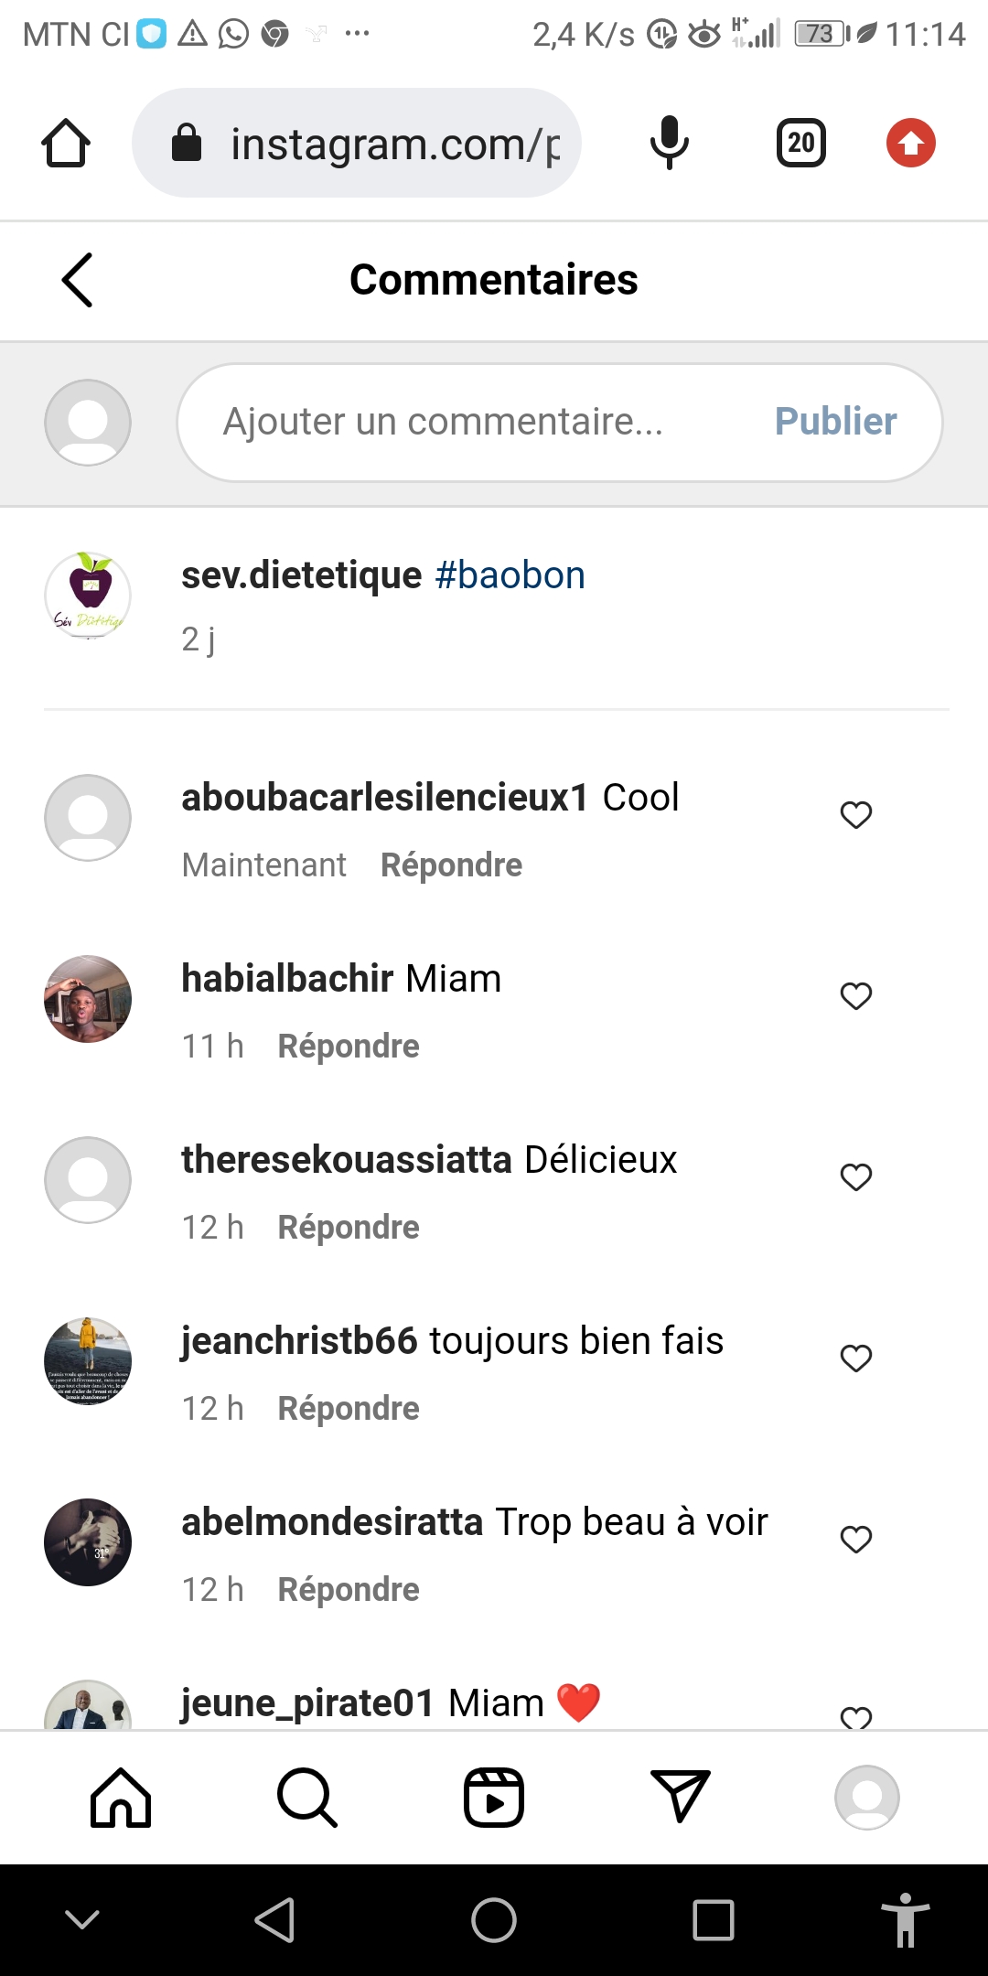This screenshot has width=988, height=1976.
Task: Open direct messages paper plane icon
Action: 680,1796
